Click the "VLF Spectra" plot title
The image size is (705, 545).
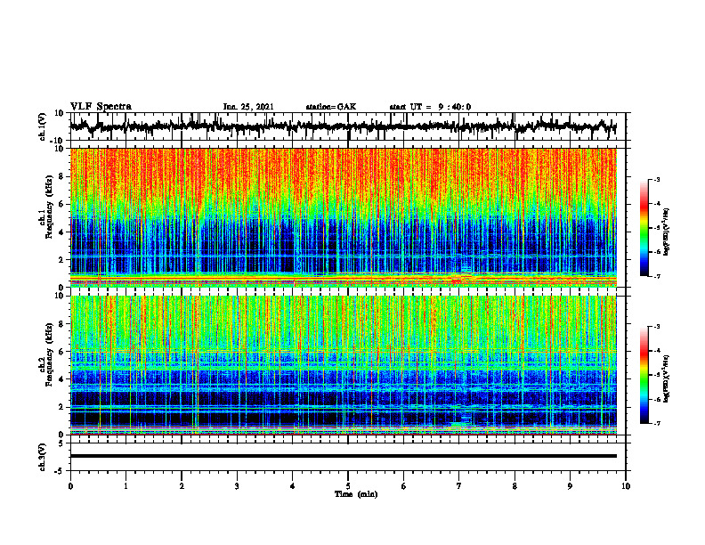[101, 107]
